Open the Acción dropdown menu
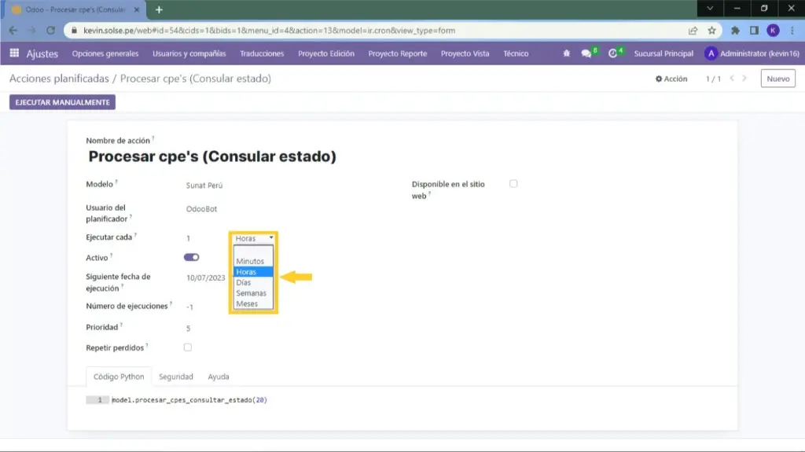Image resolution: width=805 pixels, height=452 pixels. 671,79
